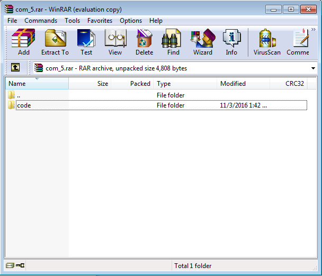Image resolution: width=322 pixels, height=276 pixels.
Task: Show archive Info icon
Action: 231,42
